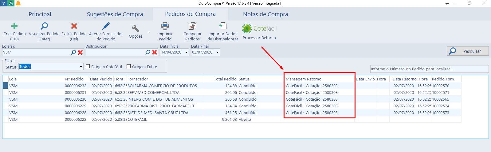
Task: Search distributors using Distribuidor magnifier icon
Action: [148, 52]
